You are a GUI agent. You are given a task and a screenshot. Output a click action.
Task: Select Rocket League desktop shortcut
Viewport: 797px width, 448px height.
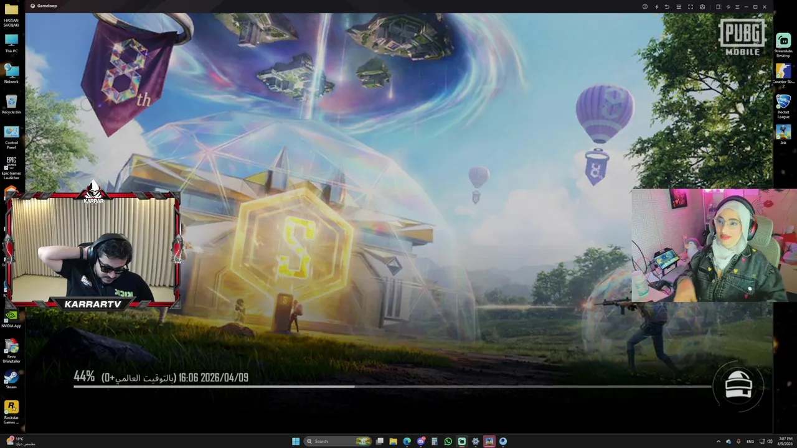tap(783, 106)
